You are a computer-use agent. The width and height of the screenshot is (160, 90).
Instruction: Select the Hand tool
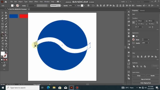pos(2,49)
